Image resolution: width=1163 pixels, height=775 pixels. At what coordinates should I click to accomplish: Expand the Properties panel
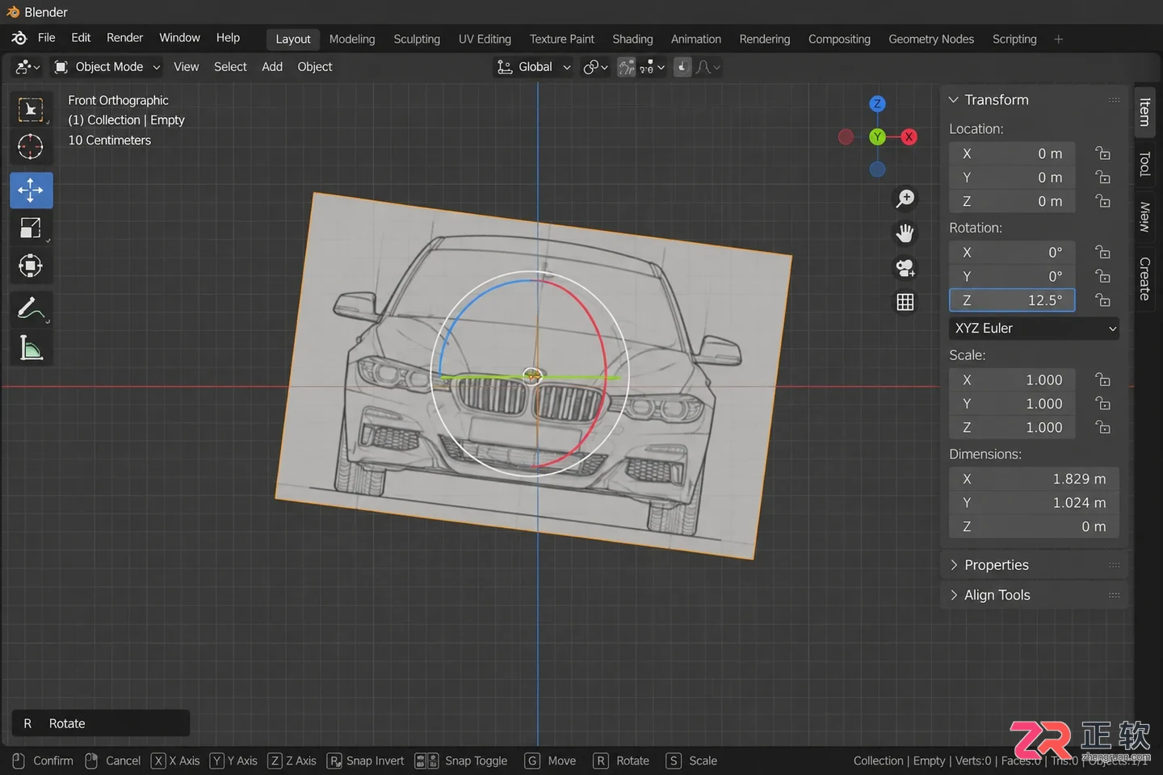(x=1034, y=565)
